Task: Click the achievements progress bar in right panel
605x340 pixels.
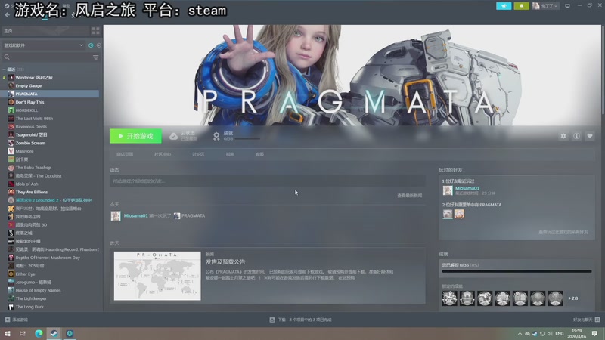Action: point(517,271)
